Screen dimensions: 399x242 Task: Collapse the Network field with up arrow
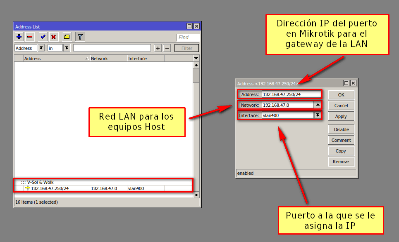coord(318,105)
